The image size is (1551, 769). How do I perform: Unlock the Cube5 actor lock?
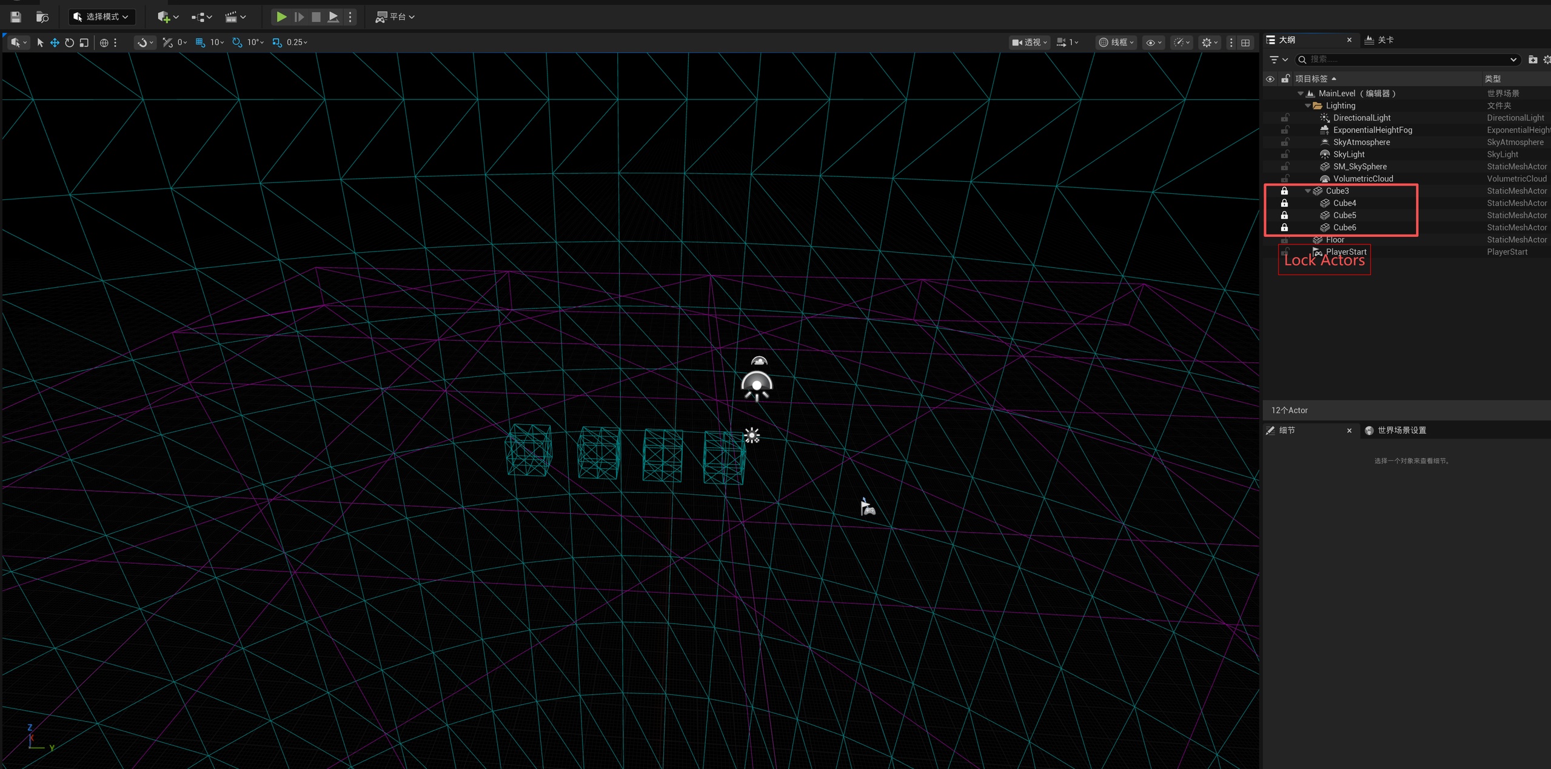tap(1284, 215)
